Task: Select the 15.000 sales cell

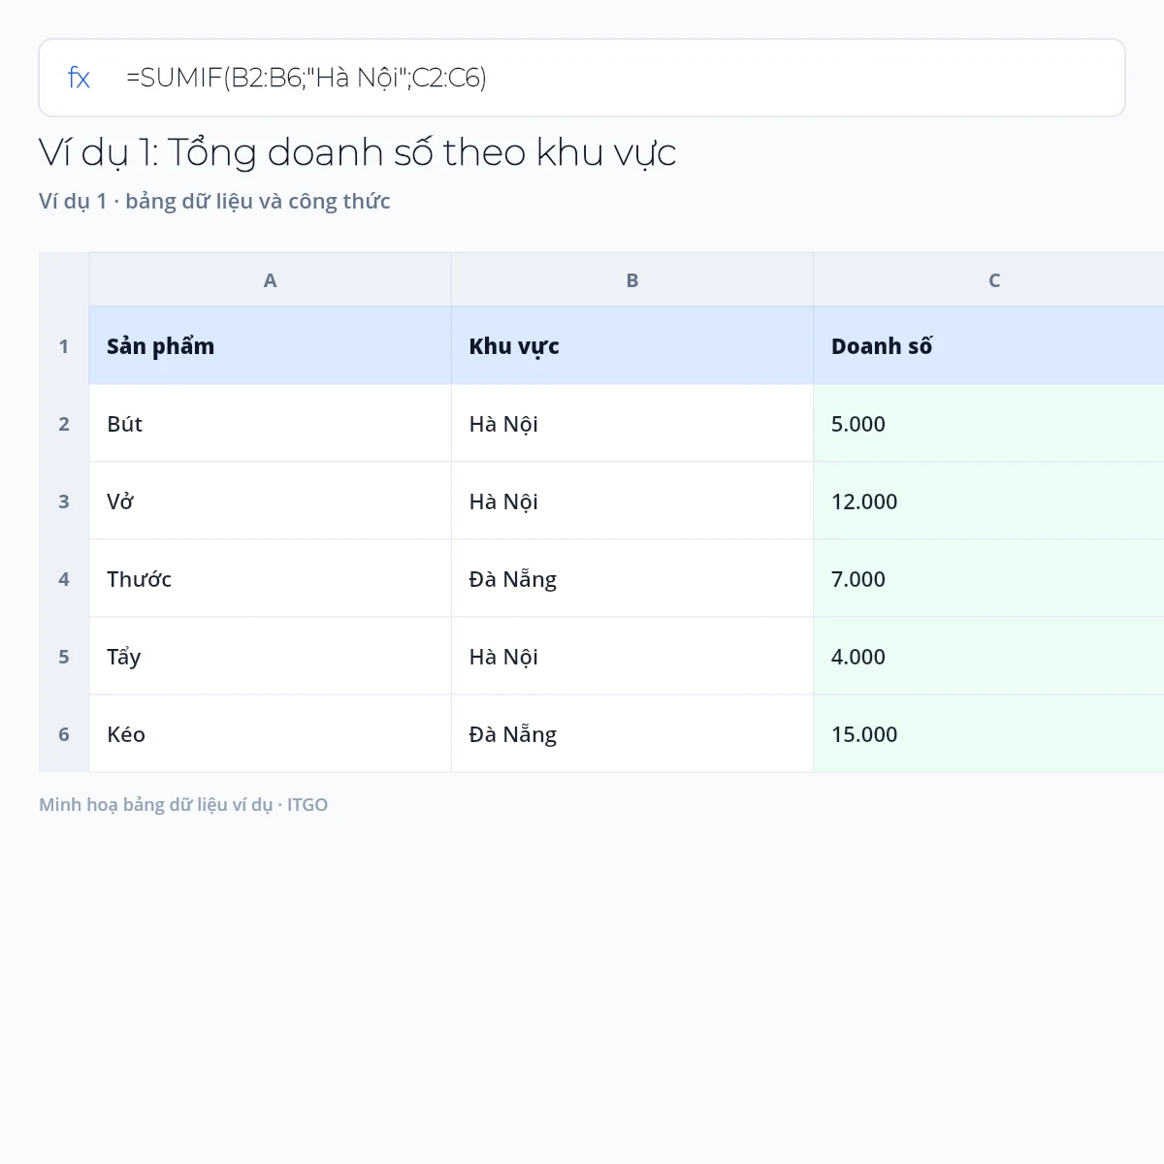Action: pyautogui.click(x=989, y=734)
